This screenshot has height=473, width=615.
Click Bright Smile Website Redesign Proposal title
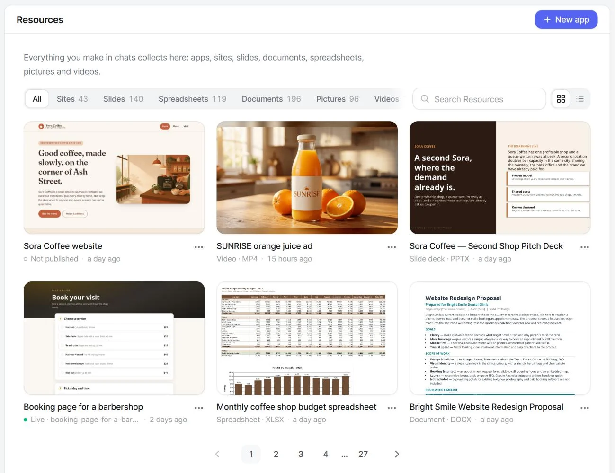(x=487, y=407)
